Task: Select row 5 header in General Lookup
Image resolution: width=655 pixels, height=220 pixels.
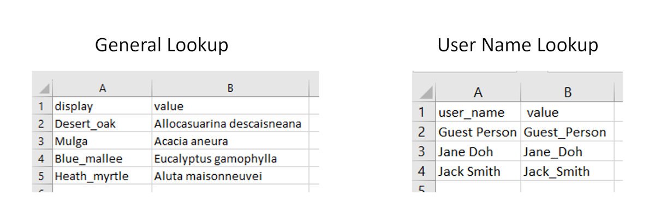Action: pyautogui.click(x=41, y=176)
